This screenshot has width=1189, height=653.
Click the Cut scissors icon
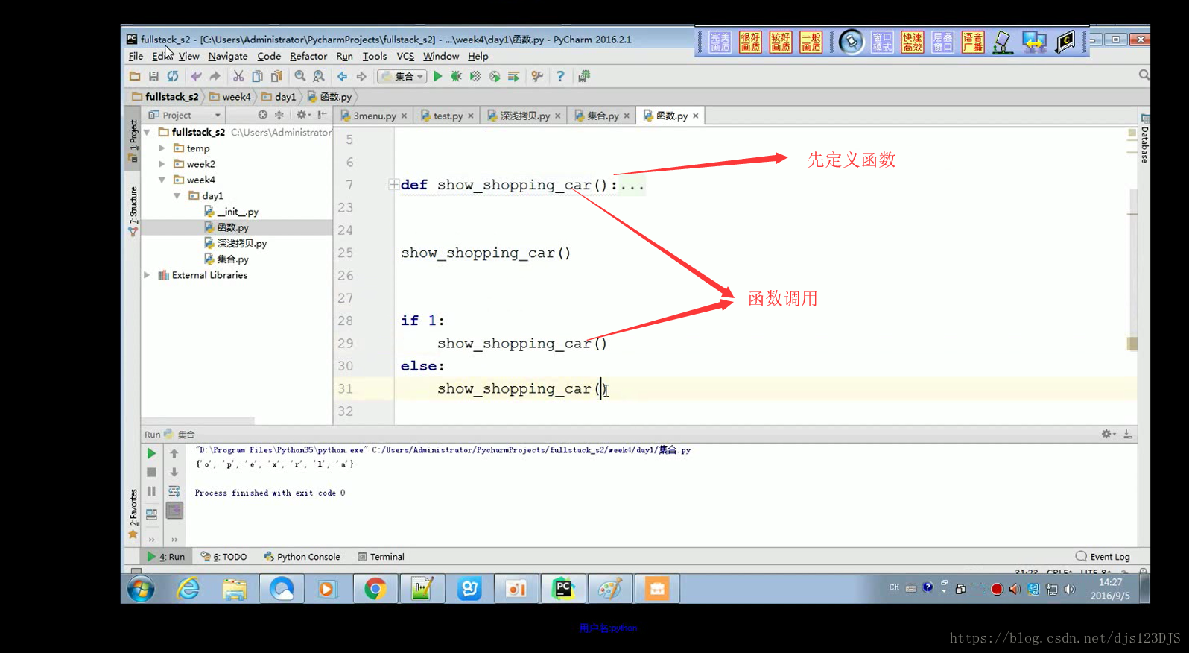click(238, 76)
